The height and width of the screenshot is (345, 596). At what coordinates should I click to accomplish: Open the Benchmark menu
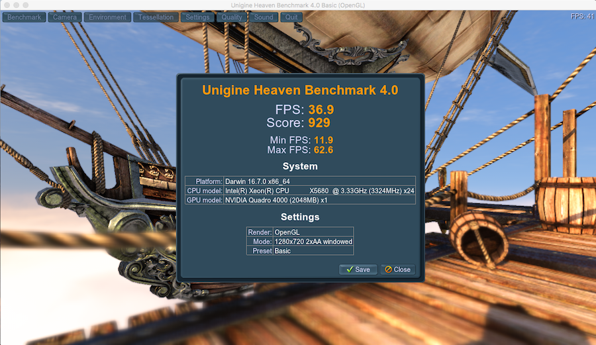[x=25, y=17]
